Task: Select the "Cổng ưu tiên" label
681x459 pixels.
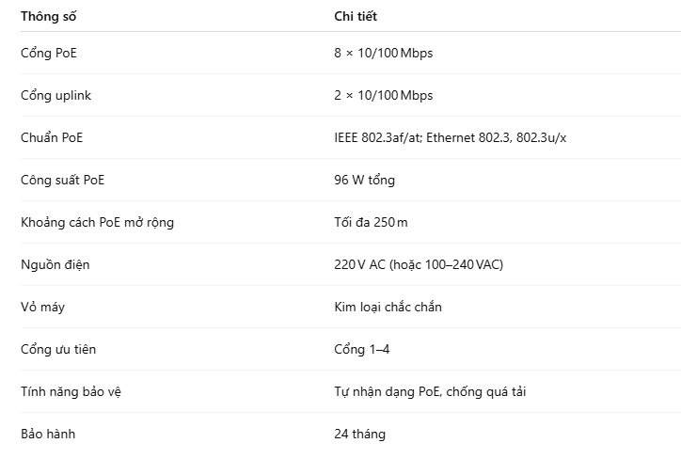Action: (x=58, y=349)
